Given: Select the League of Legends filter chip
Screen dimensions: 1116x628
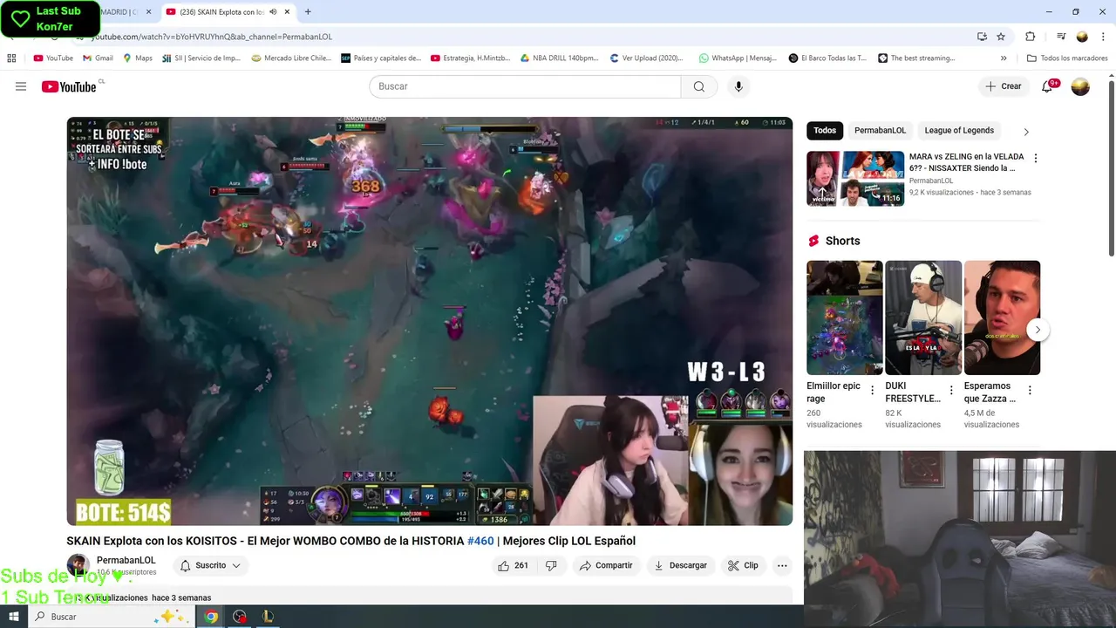Looking at the screenshot, I should [x=959, y=131].
